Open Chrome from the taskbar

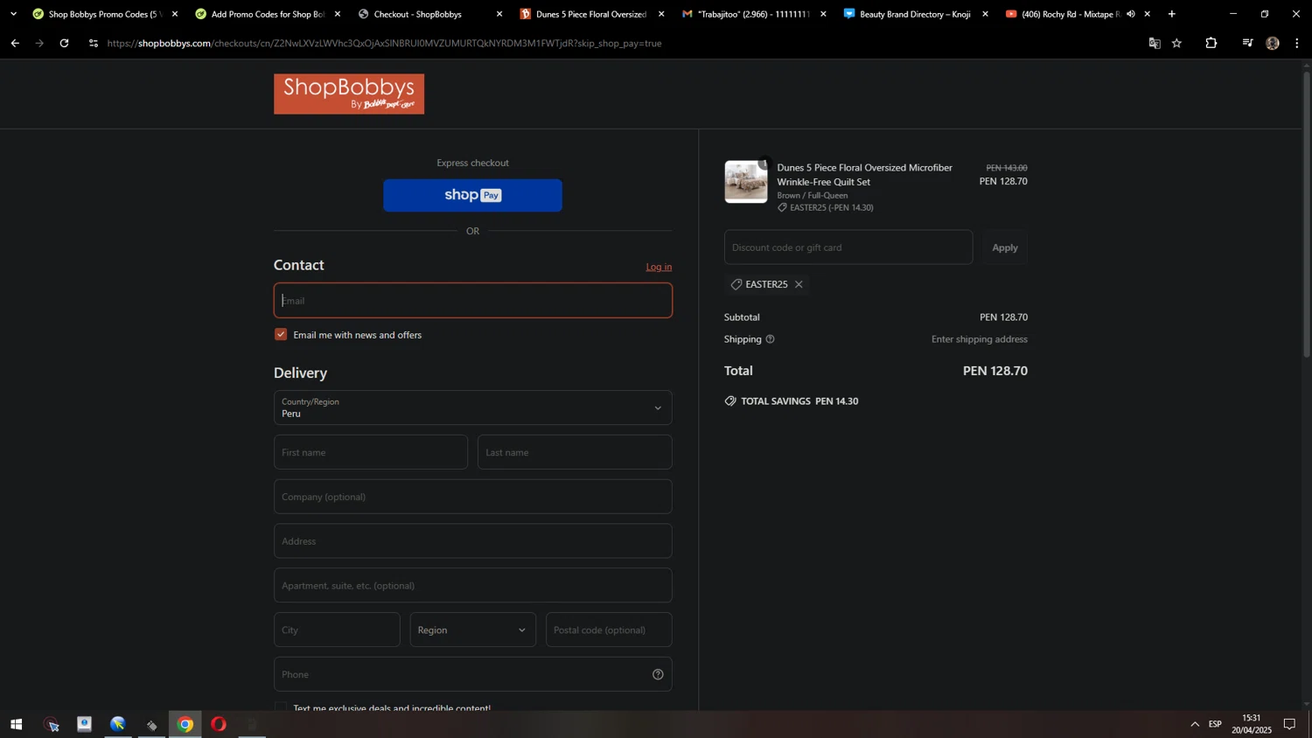(x=185, y=724)
